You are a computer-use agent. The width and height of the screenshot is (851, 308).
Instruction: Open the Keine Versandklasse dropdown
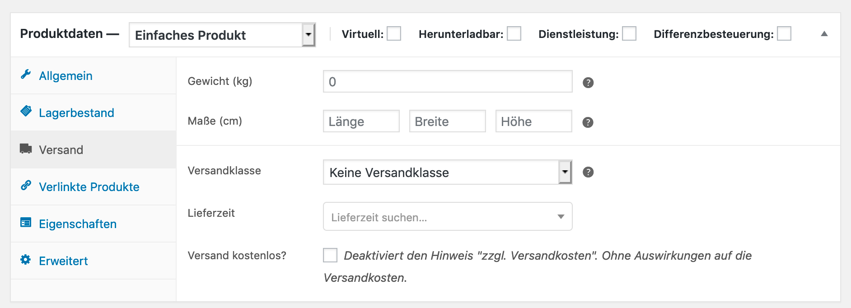point(448,172)
